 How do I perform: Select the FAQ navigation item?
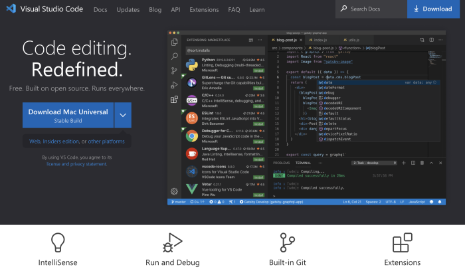click(x=234, y=10)
